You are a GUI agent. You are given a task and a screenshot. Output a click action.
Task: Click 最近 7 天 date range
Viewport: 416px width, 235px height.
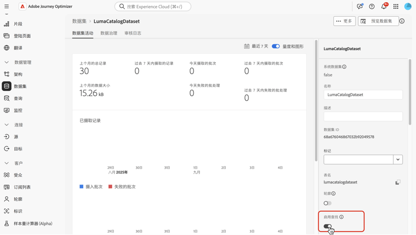coord(260,46)
